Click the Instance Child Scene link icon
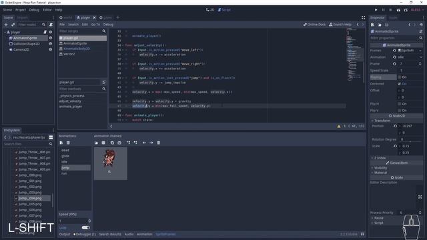Image resolution: width=427 pixels, height=240 pixels. pyautogui.click(x=13, y=25)
